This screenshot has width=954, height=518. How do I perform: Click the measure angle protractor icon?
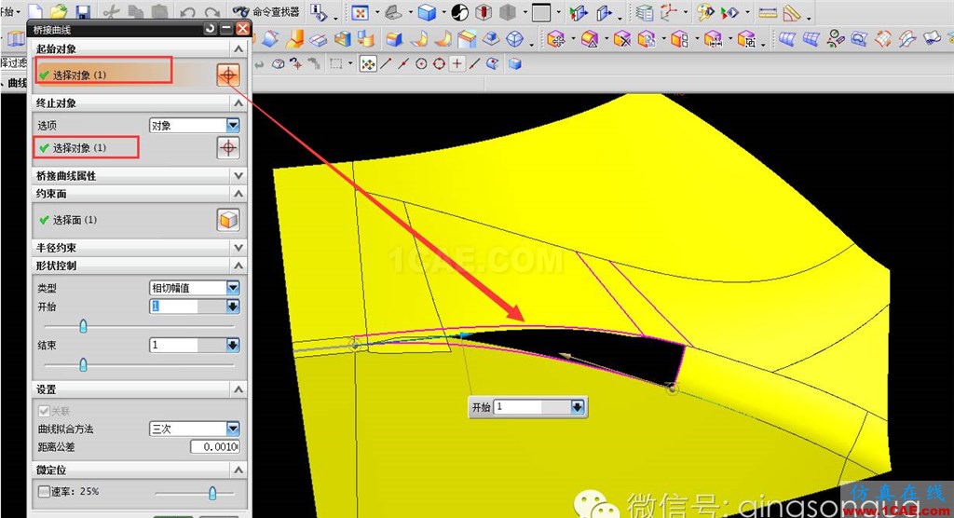click(x=792, y=12)
